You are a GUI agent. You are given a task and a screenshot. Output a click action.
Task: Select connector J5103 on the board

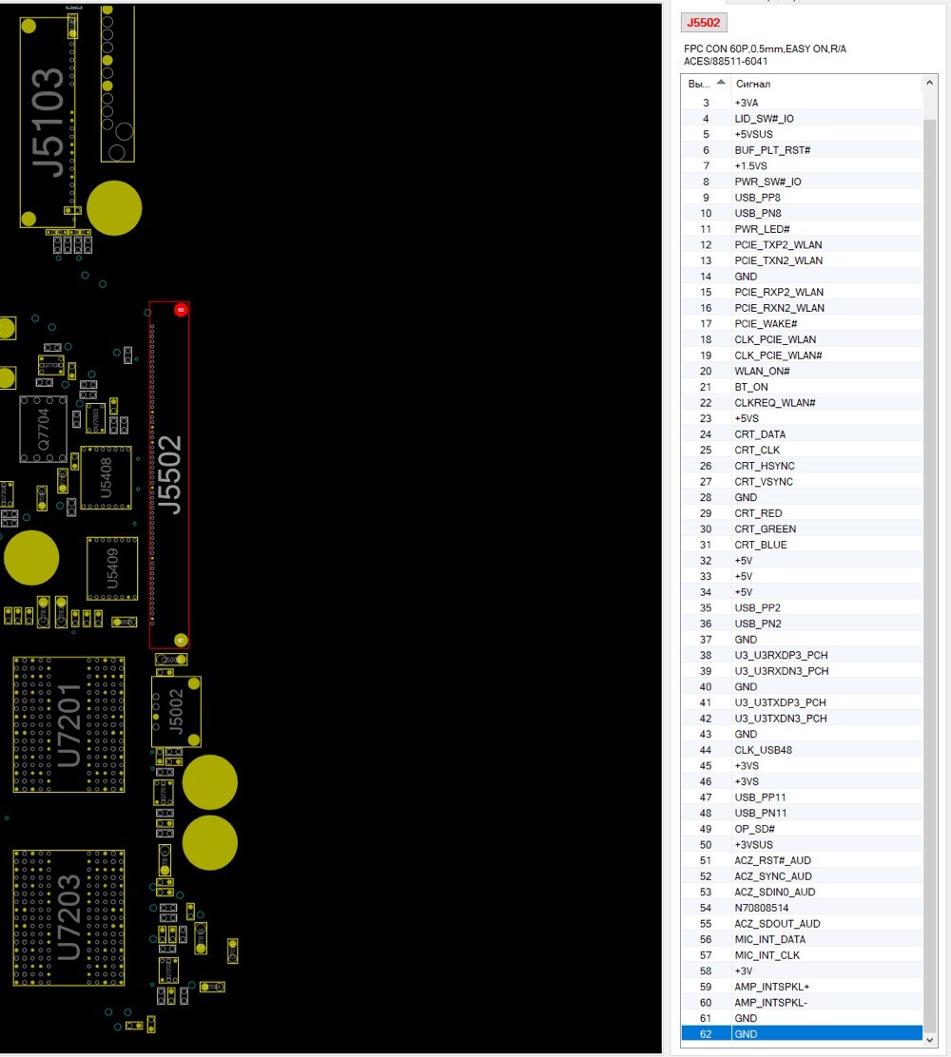(48, 122)
